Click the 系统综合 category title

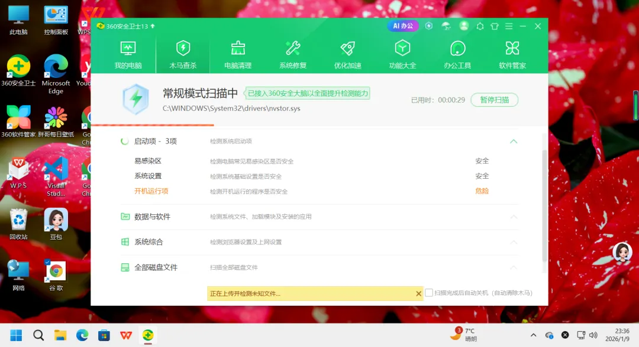149,242
